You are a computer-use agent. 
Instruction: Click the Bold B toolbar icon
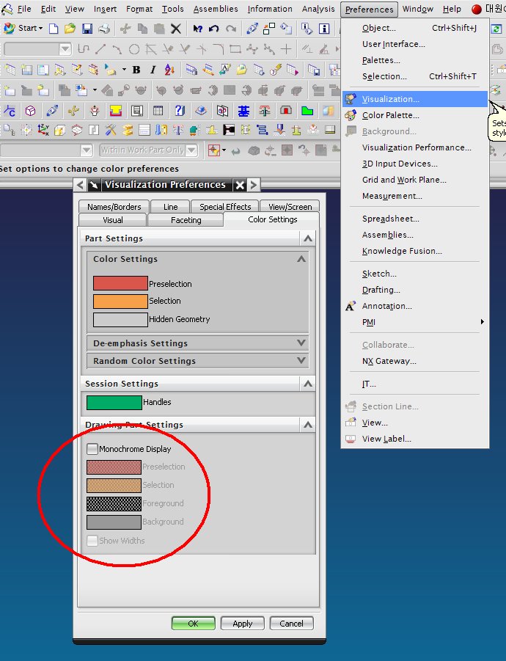coord(136,70)
